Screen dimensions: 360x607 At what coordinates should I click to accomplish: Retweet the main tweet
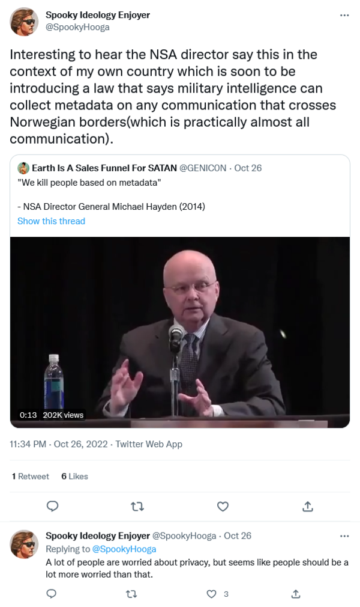pos(137,506)
